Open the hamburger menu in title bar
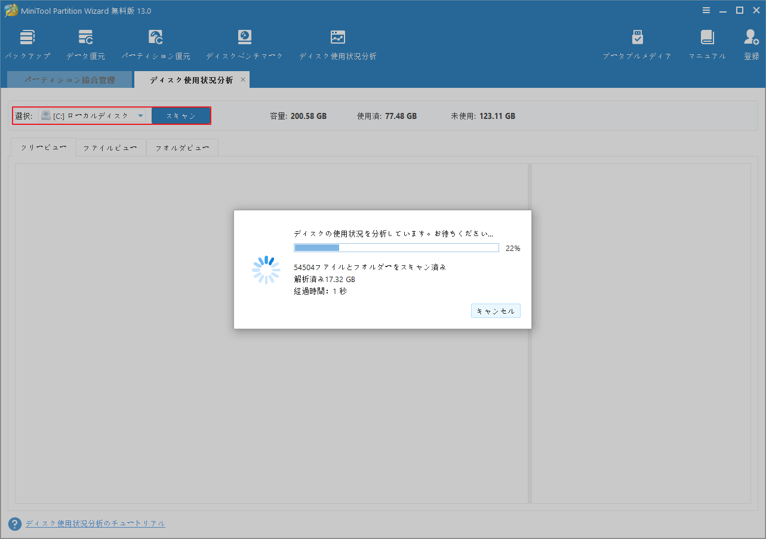Image resolution: width=766 pixels, height=539 pixels. coord(706,10)
